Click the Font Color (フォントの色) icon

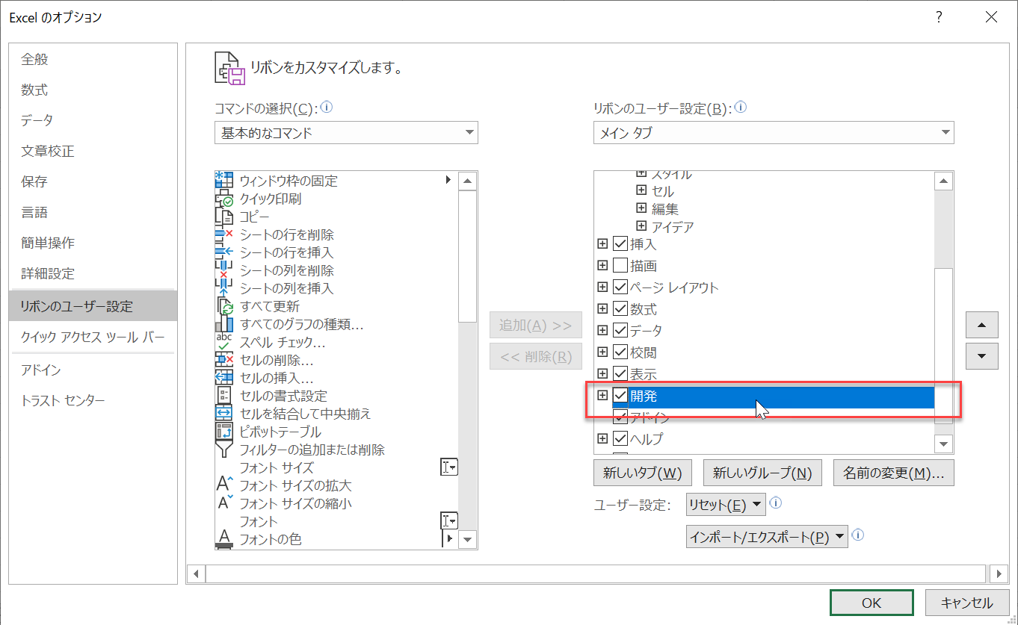click(x=224, y=539)
